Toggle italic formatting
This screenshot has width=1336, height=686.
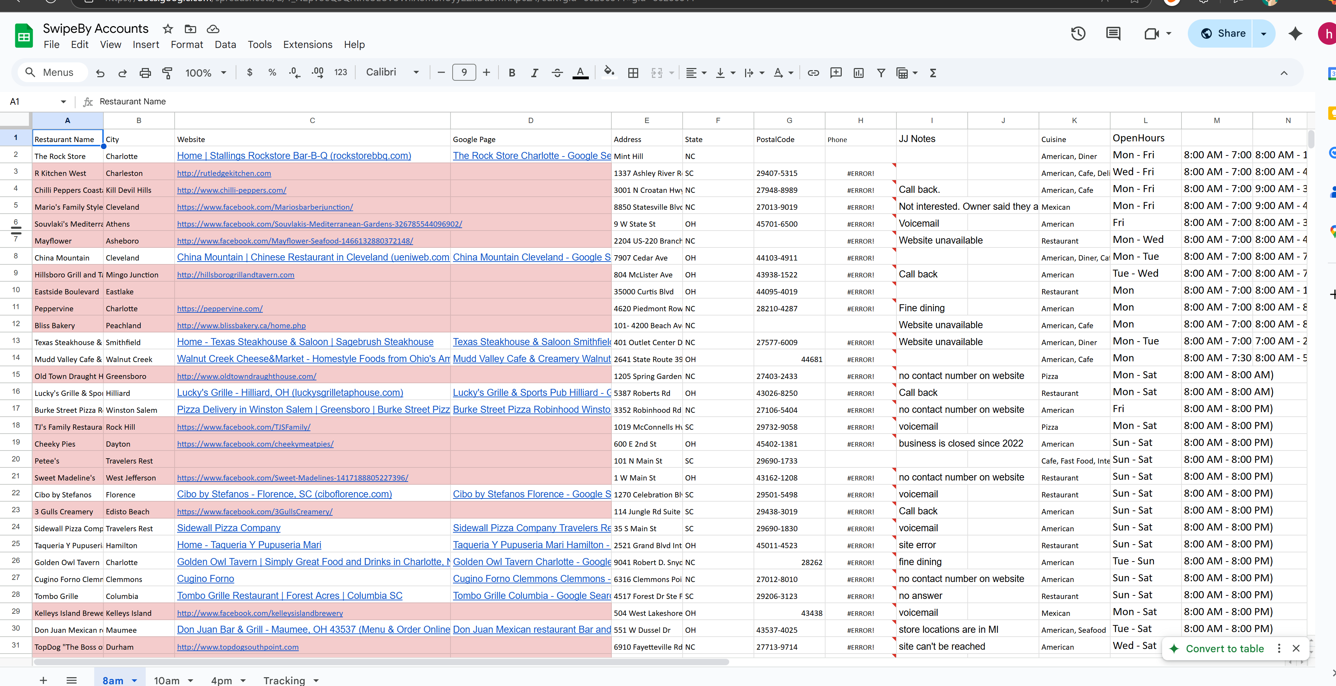(x=535, y=73)
